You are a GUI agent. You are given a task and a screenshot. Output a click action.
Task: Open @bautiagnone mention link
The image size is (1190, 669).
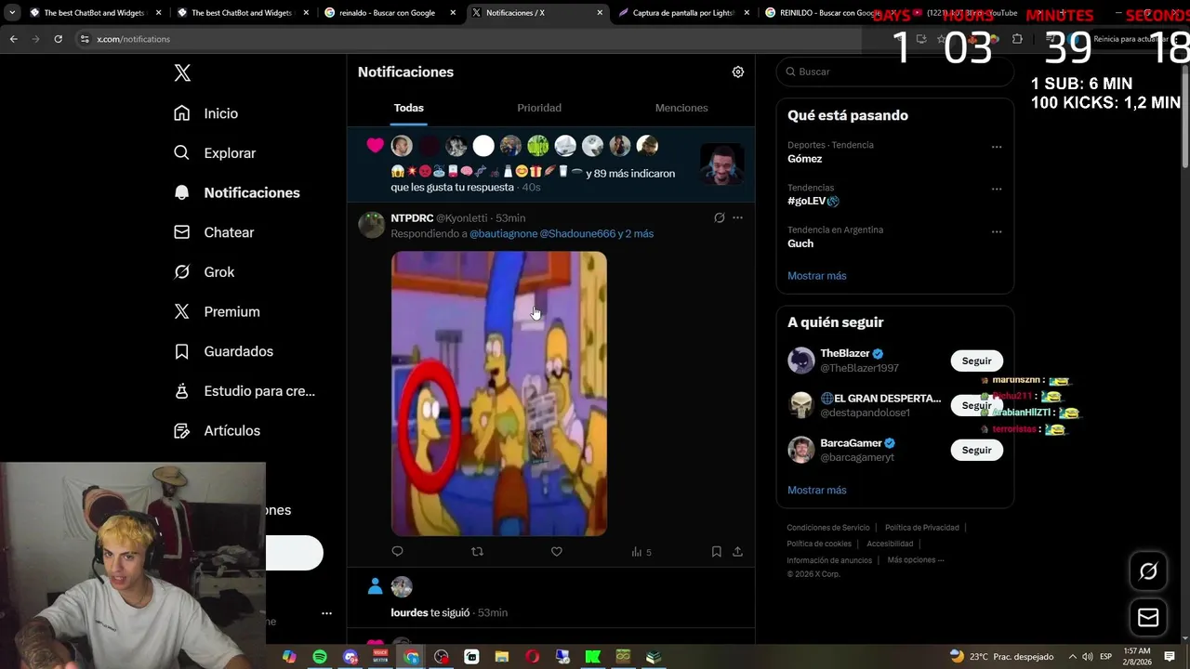(x=503, y=234)
